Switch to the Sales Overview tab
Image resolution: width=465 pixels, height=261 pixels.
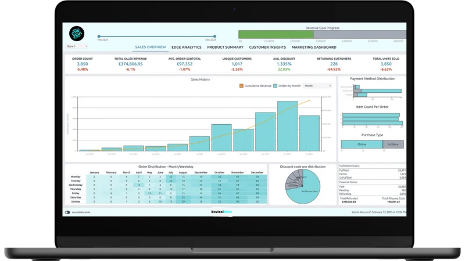pyautogui.click(x=151, y=47)
